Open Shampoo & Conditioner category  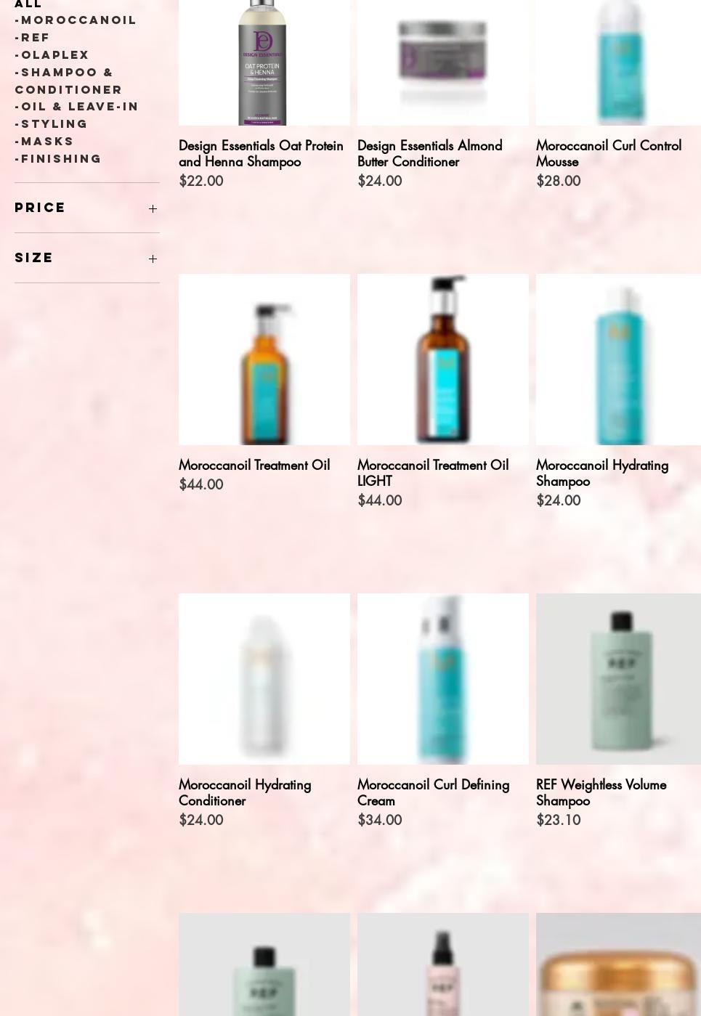pos(69,81)
